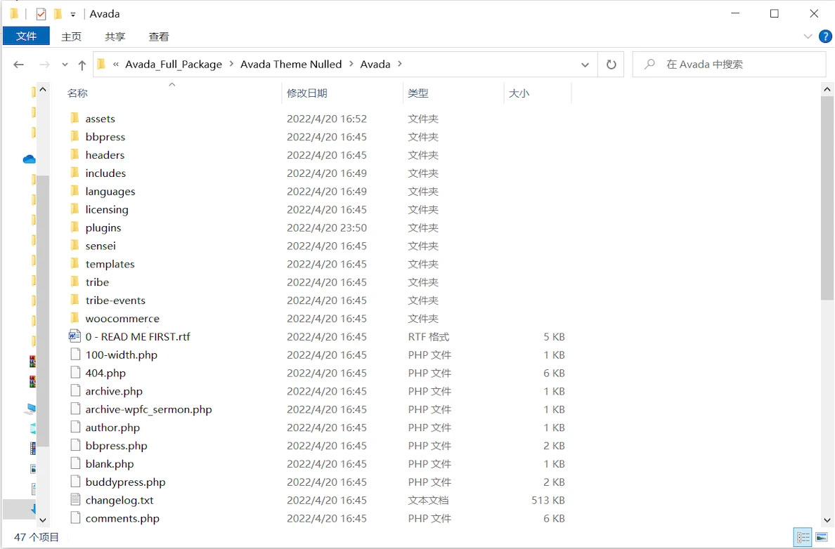
Task: Sort by the 名称 column header
Action: [77, 93]
